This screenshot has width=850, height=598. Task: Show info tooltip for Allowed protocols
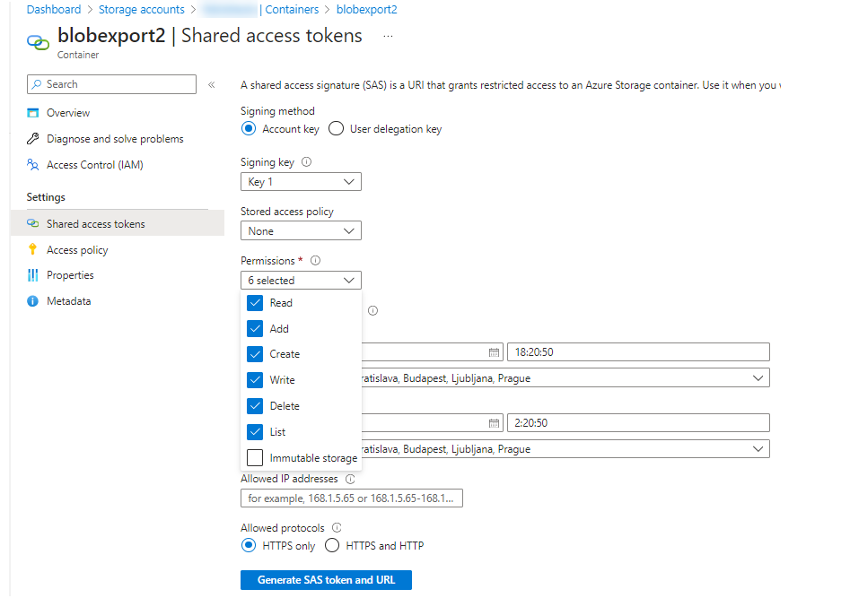coord(337,527)
